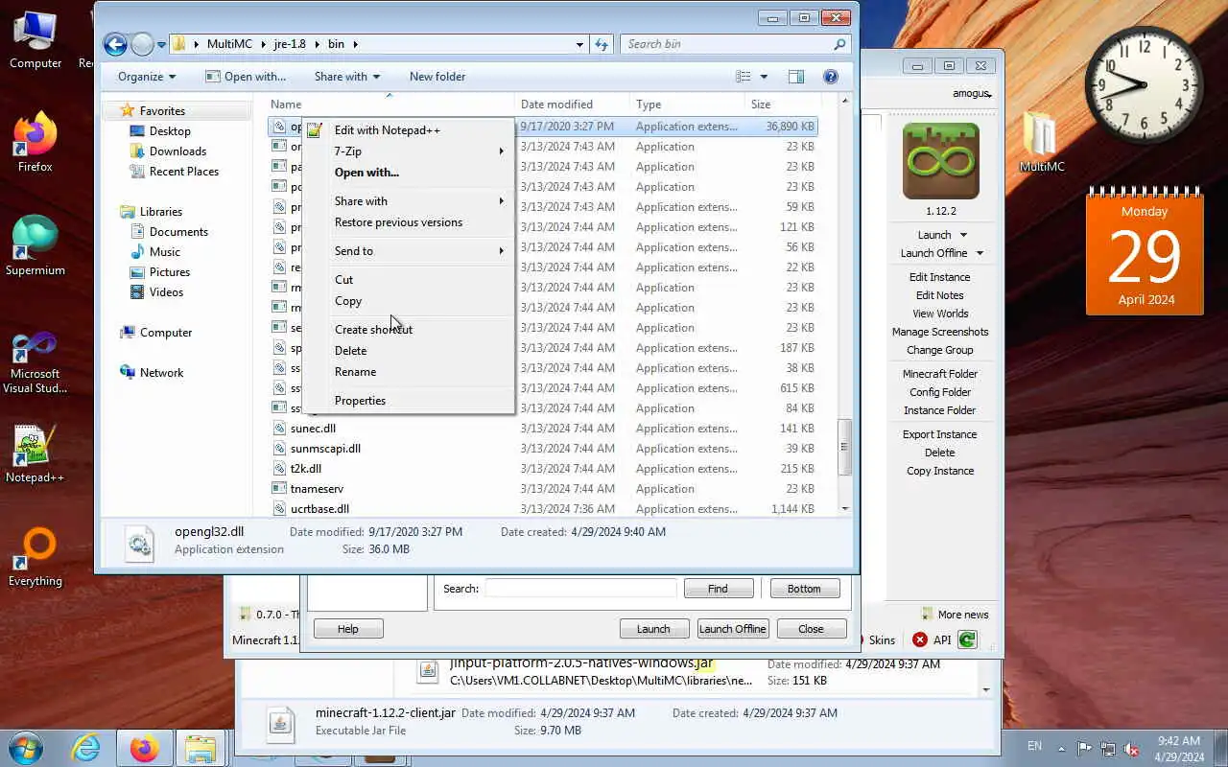
Task: Open MultiMC folder on desktop
Action: click(1041, 142)
